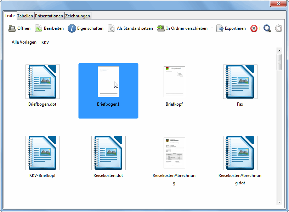The image size is (289, 212).
Task: Click the Bearbeiten edit icon
Action: click(39, 28)
